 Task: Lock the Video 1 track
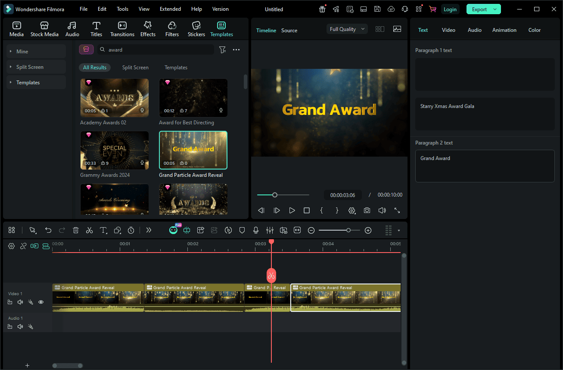pos(9,302)
